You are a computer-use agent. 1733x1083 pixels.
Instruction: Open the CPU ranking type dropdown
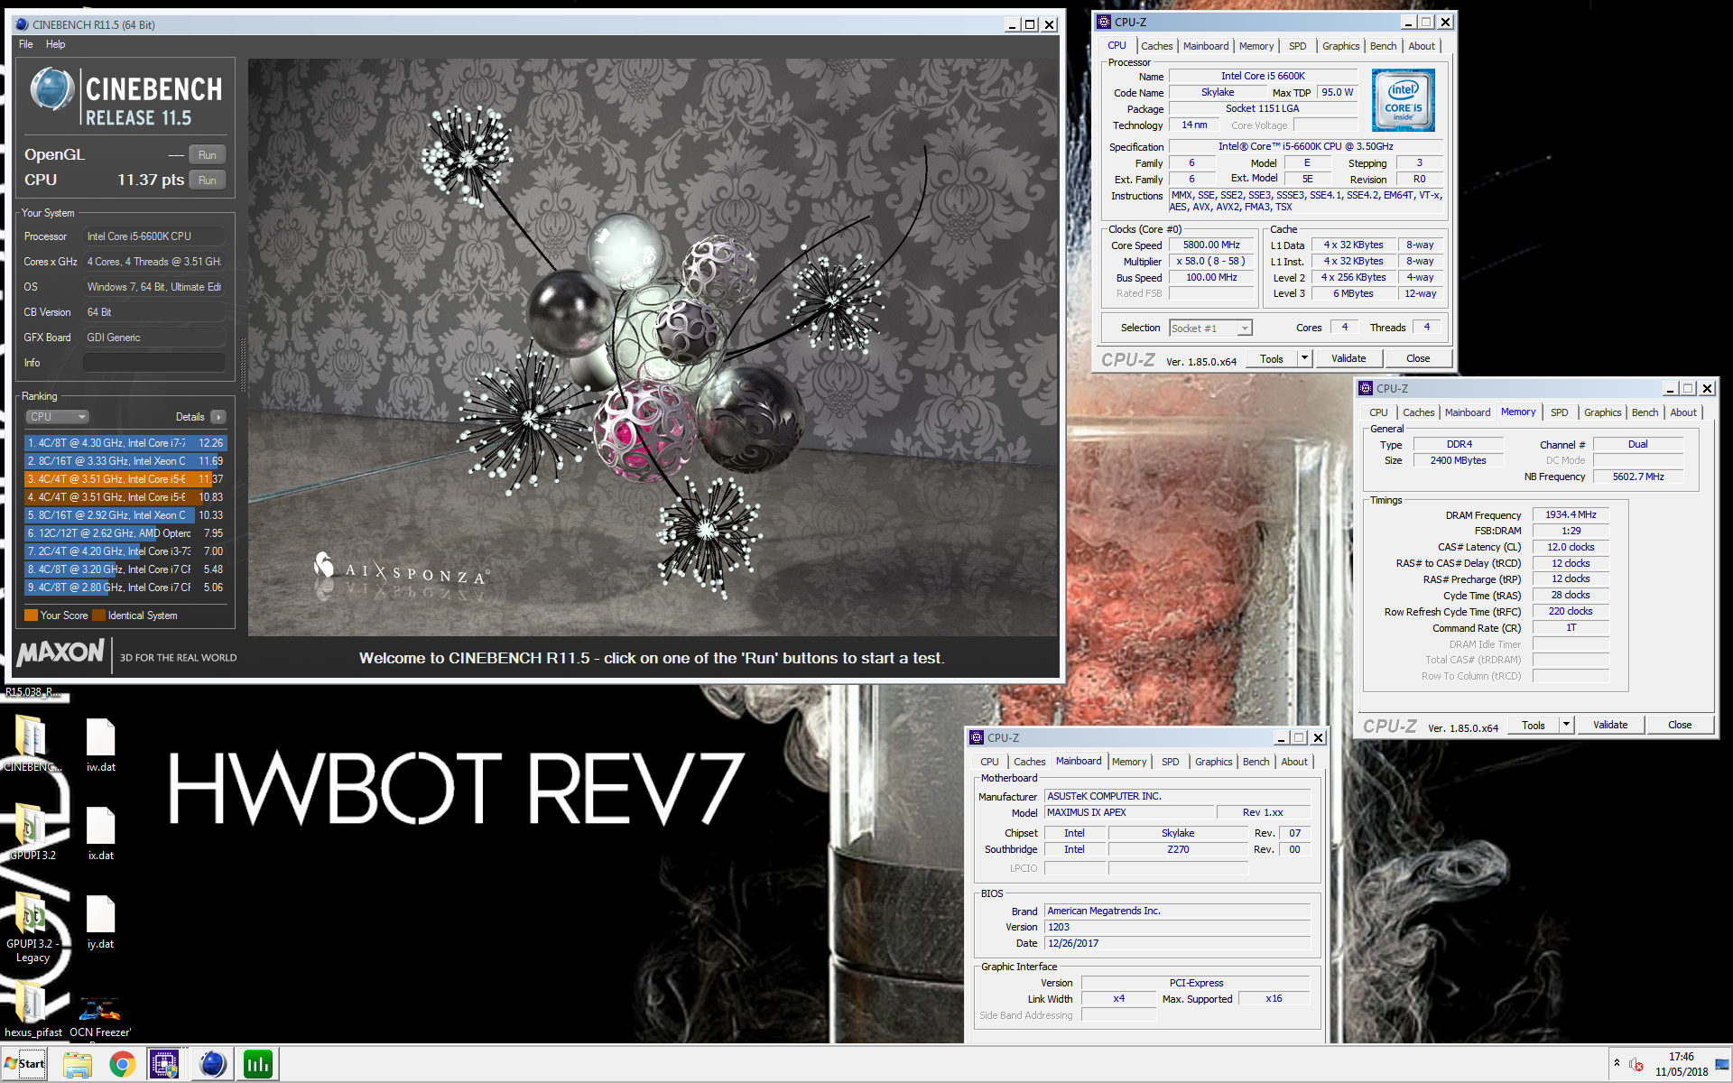57,417
